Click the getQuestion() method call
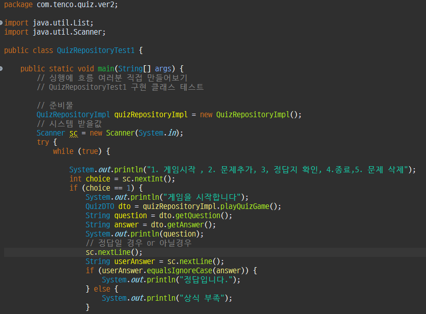Viewport: 426px width, 314px height. 202,216
